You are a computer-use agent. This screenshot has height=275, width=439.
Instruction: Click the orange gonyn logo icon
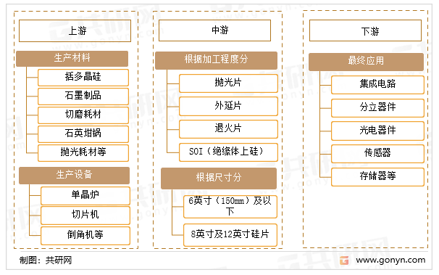pos(344,260)
